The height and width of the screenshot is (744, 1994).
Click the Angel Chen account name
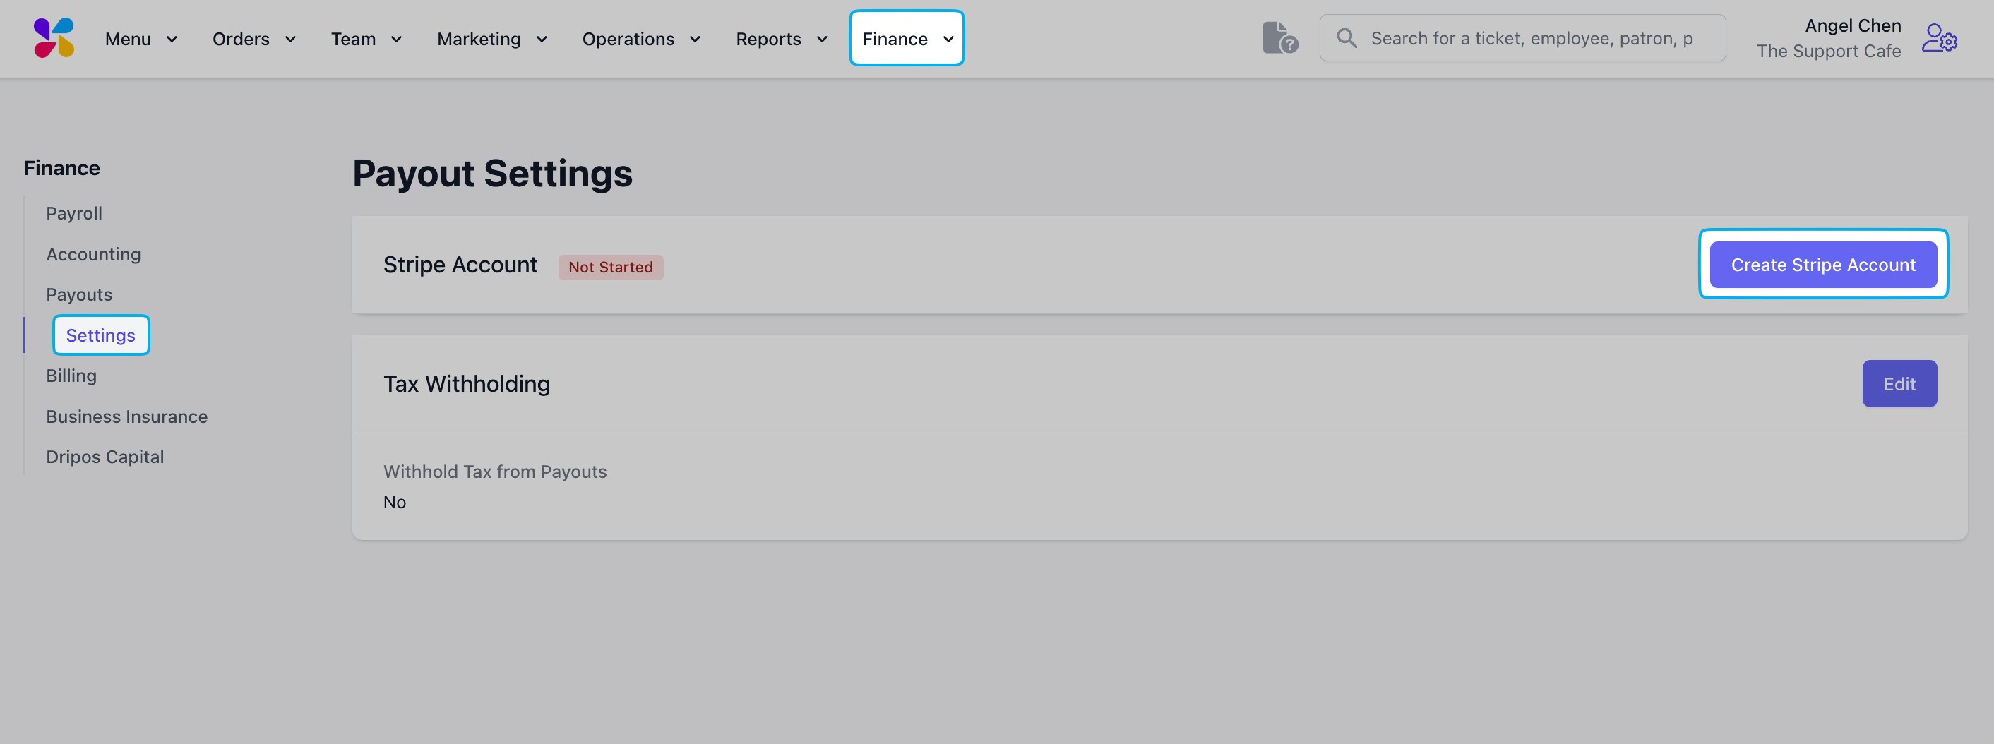pyautogui.click(x=1852, y=25)
